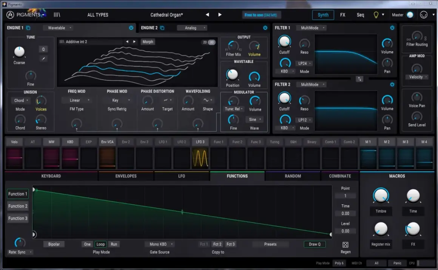Open the preset browser library icon

(57, 15)
